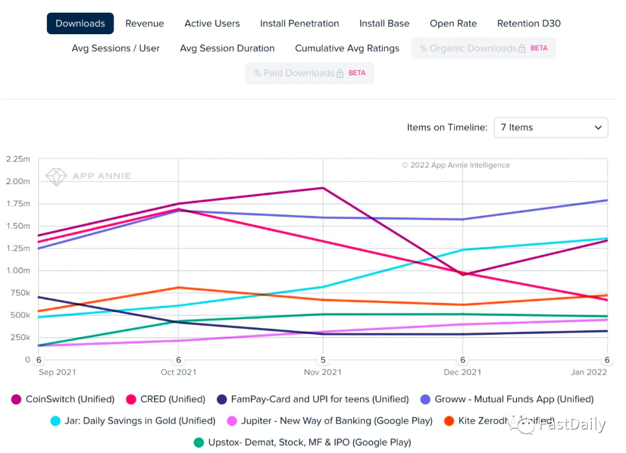Click the Nov 2021 axis label

(323, 372)
